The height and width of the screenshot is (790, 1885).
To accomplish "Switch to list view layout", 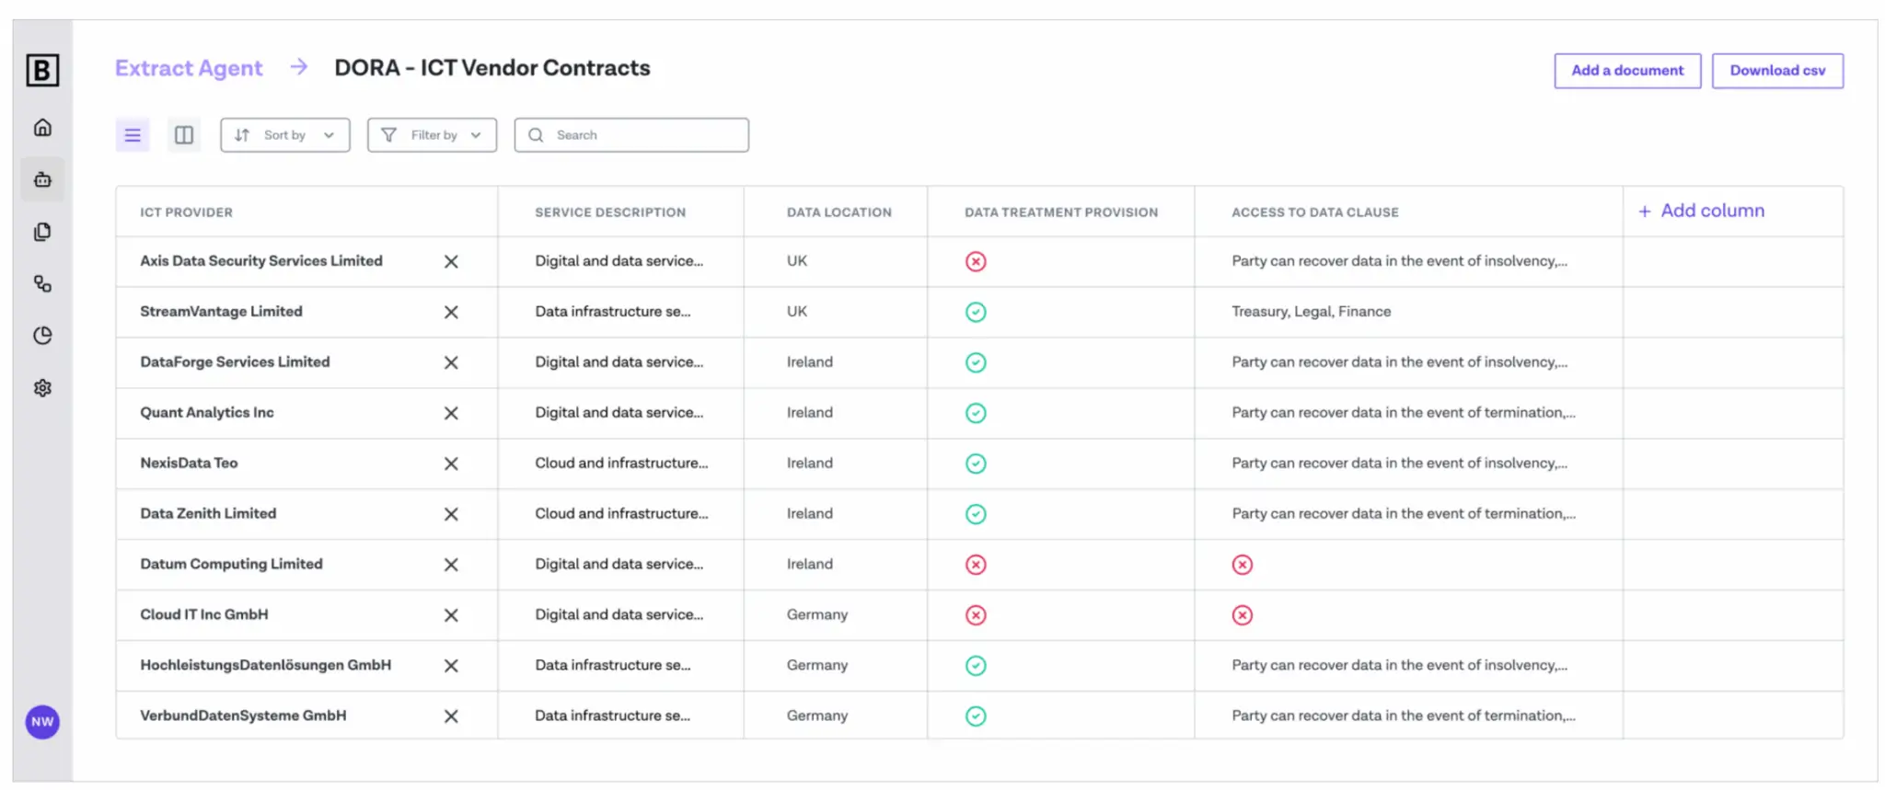I will pos(133,135).
